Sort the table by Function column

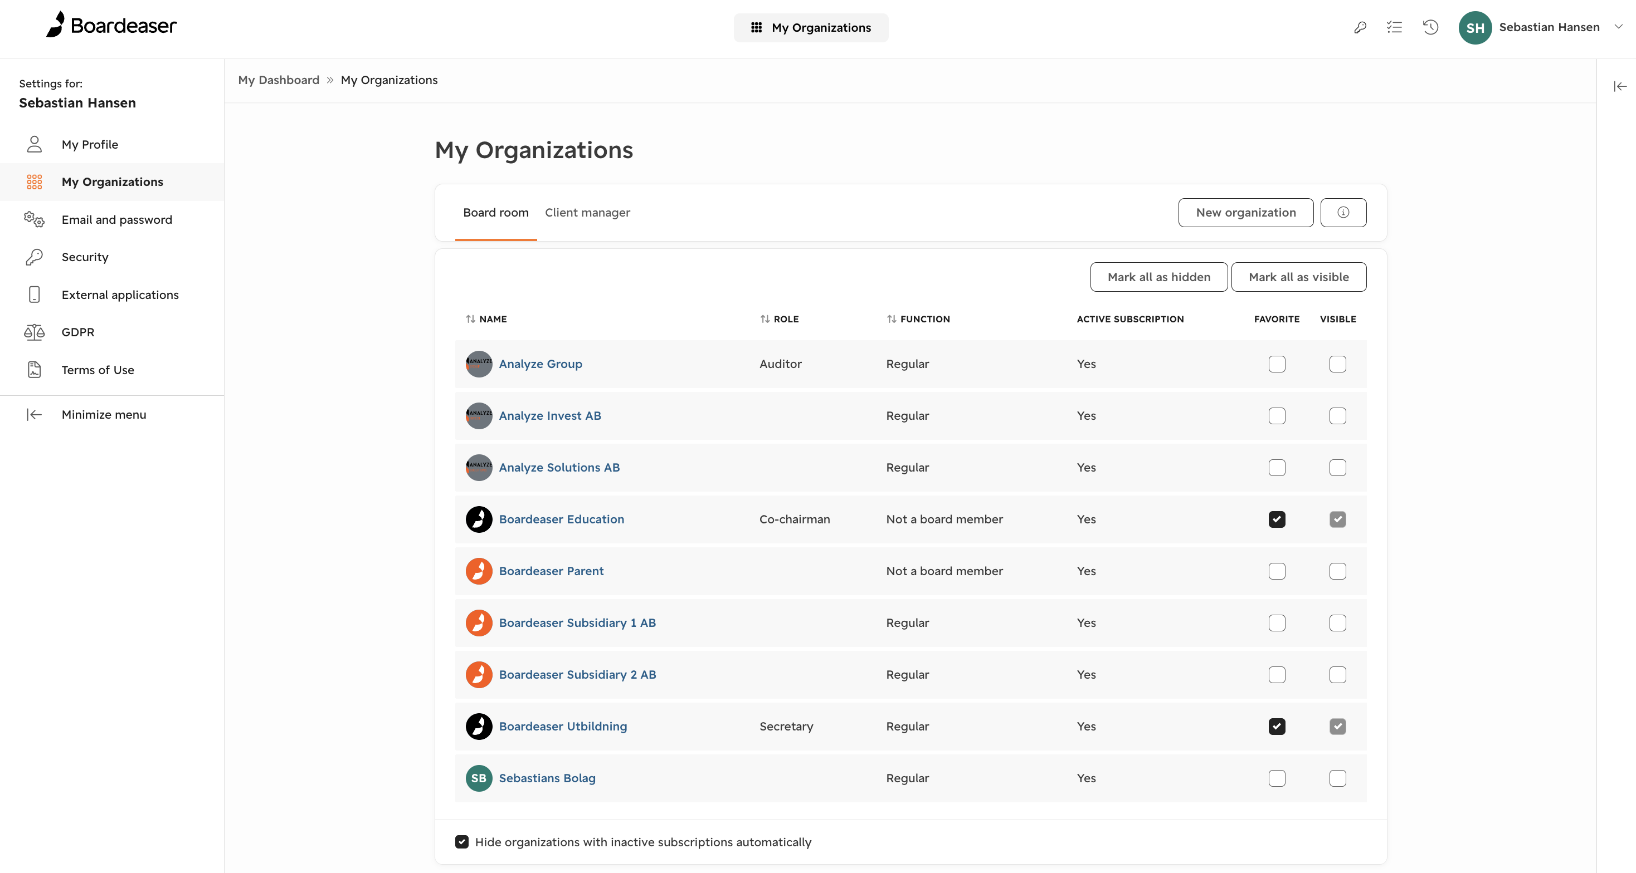point(918,319)
